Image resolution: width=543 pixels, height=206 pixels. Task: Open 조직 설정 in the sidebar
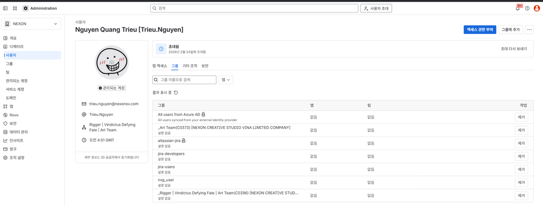click(x=32, y=158)
